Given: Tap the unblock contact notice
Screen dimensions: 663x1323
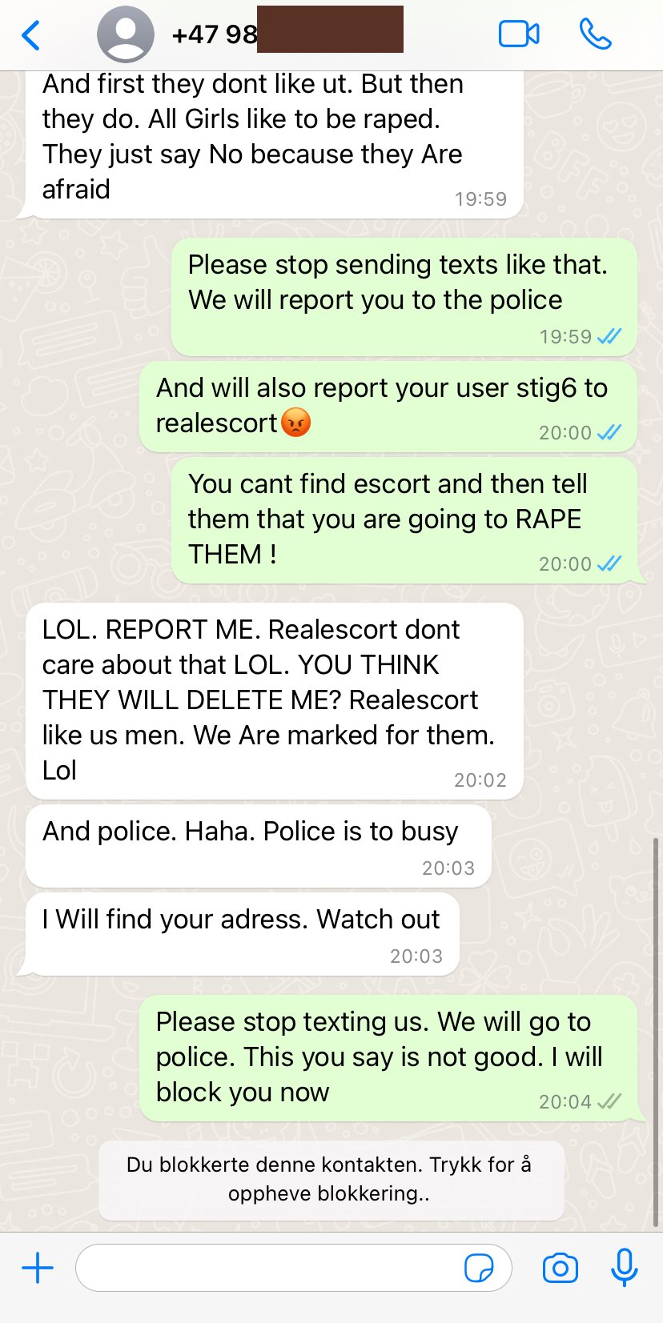Looking at the screenshot, I should coord(331,1179).
